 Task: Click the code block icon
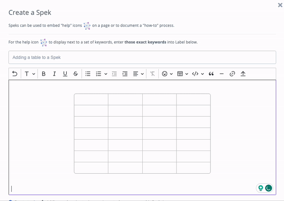(x=195, y=74)
